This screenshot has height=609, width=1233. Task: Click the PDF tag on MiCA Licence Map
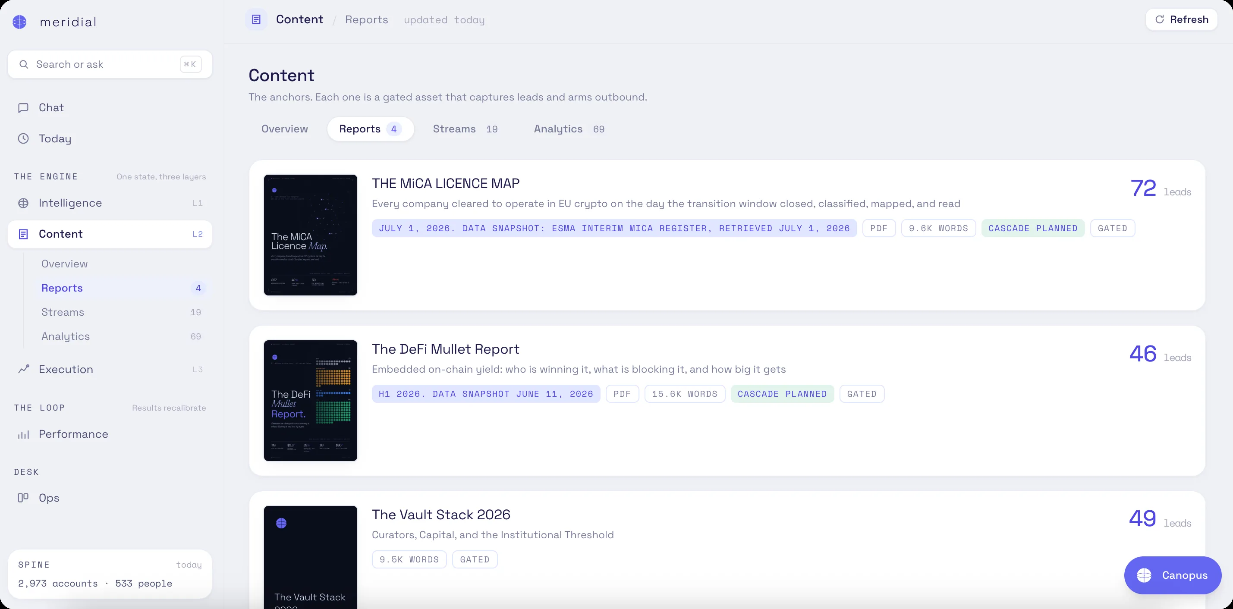pos(879,228)
